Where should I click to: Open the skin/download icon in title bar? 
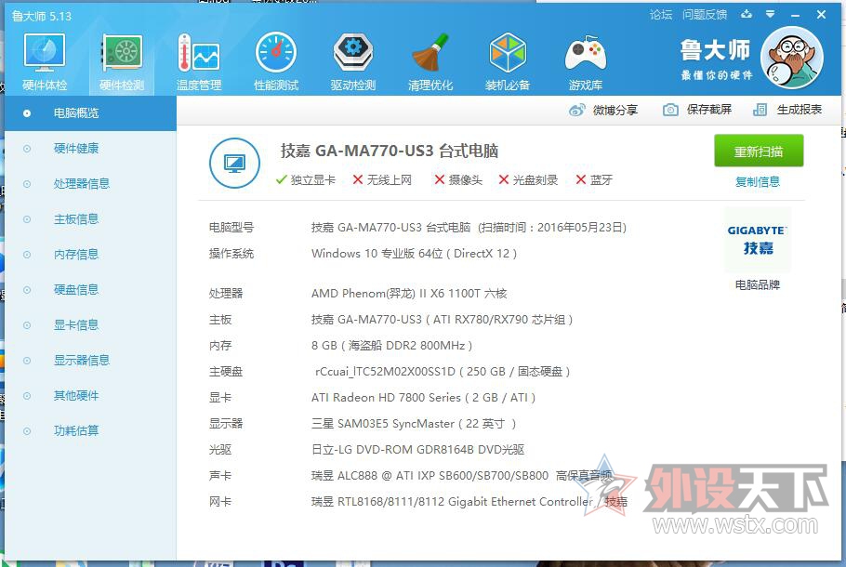click(x=747, y=15)
